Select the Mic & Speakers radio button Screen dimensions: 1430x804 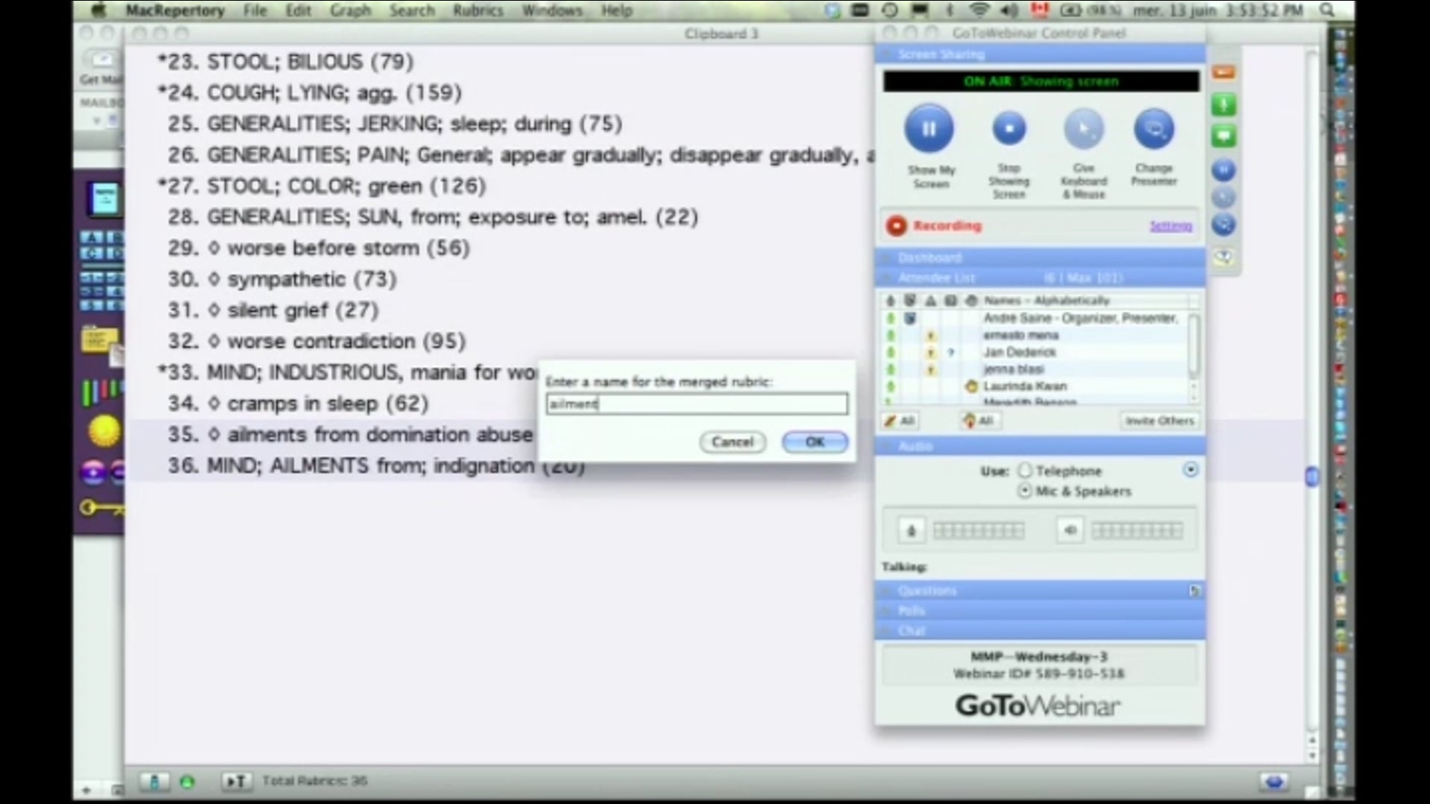(x=1025, y=491)
